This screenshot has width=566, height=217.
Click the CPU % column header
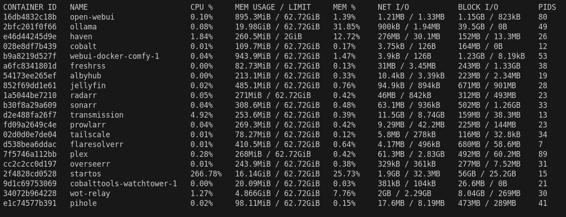click(x=202, y=7)
